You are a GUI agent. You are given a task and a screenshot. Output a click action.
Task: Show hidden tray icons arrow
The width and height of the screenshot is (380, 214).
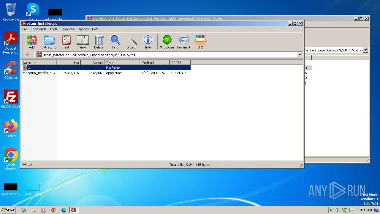331,210
